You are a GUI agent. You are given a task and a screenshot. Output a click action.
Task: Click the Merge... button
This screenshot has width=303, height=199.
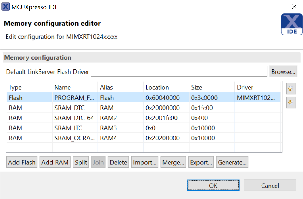(x=173, y=162)
